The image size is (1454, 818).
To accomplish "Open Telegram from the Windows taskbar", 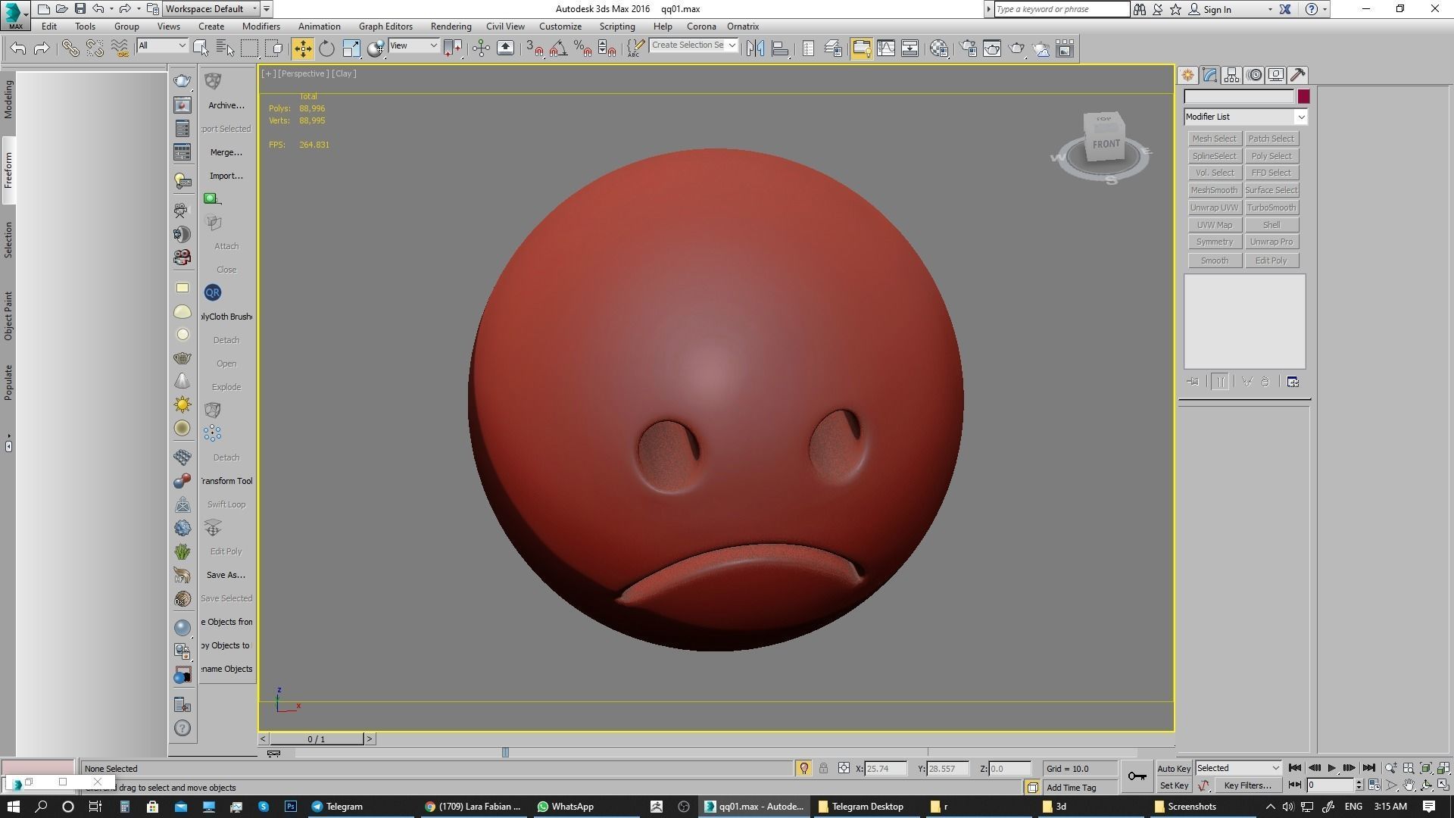I will tap(337, 807).
